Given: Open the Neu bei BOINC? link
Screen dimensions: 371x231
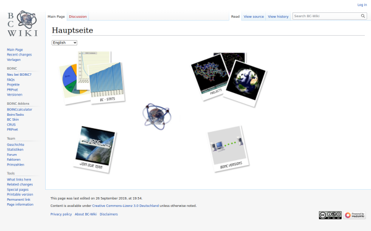Looking at the screenshot, I should [x=19, y=75].
